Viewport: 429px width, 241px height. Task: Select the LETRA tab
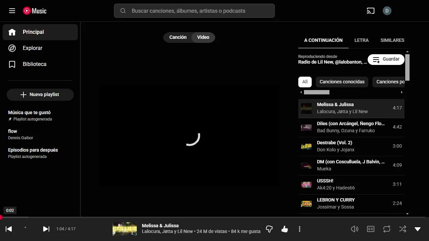pyautogui.click(x=362, y=40)
